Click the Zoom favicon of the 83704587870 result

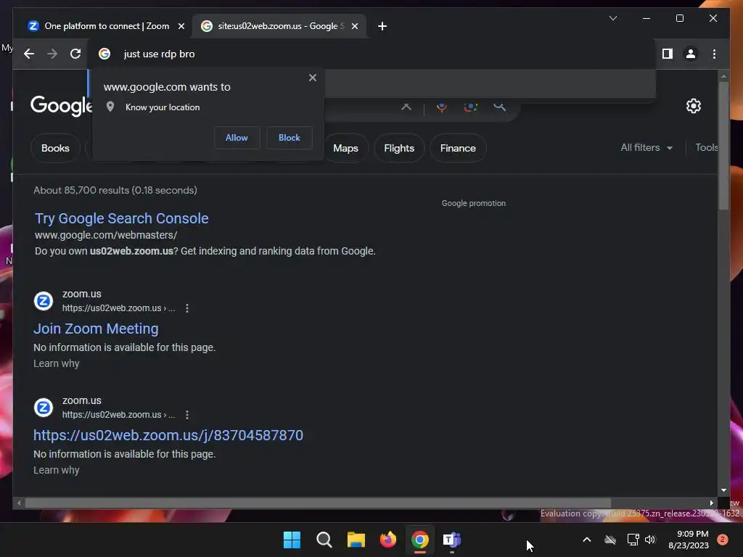coord(44,408)
